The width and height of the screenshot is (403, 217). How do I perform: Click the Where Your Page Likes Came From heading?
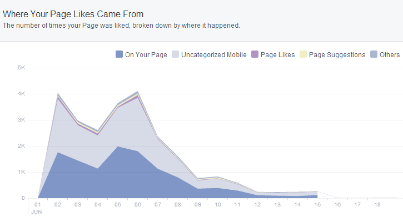pos(73,14)
